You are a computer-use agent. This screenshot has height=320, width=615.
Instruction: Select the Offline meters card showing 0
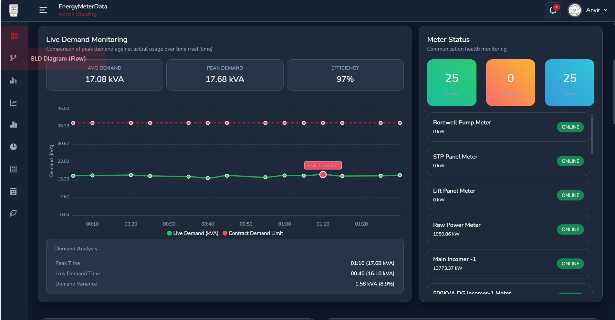point(510,82)
